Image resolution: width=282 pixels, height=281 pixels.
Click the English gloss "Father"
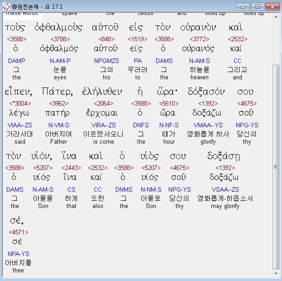tap(59, 142)
